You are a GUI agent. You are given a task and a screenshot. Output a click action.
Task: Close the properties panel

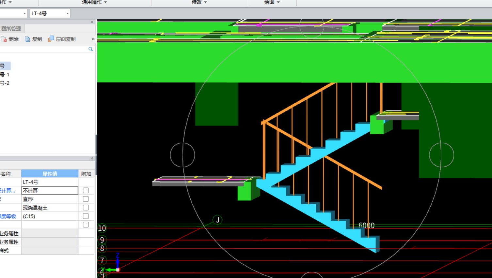[x=92, y=158]
